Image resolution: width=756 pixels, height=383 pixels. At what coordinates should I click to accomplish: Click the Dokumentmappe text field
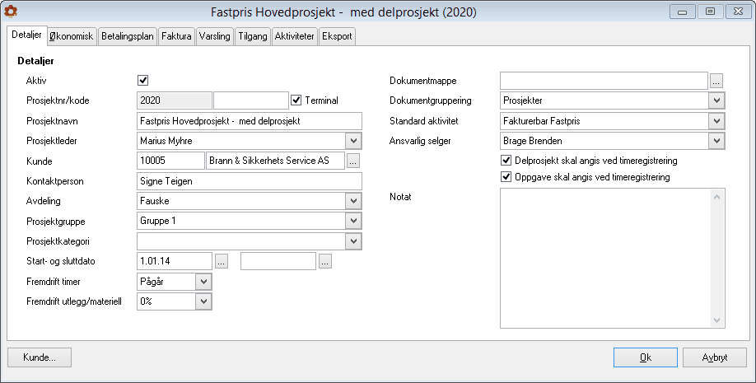pyautogui.click(x=604, y=81)
